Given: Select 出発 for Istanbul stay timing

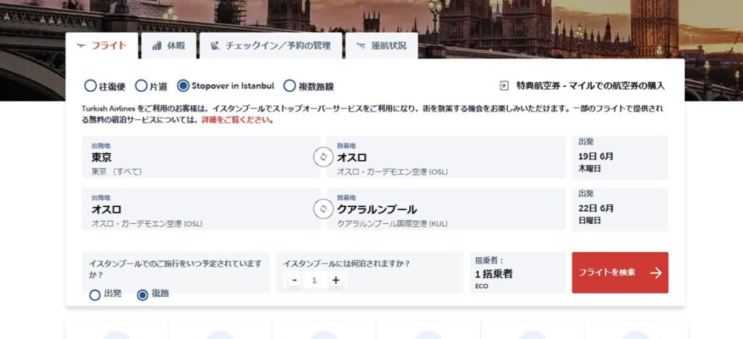Looking at the screenshot, I should 95,295.
